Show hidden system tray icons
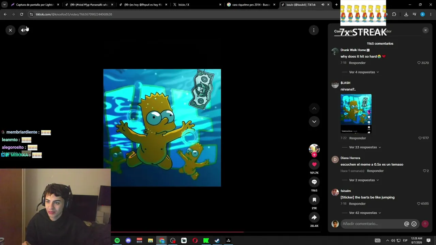The width and height of the screenshot is (436, 245). [387, 241]
